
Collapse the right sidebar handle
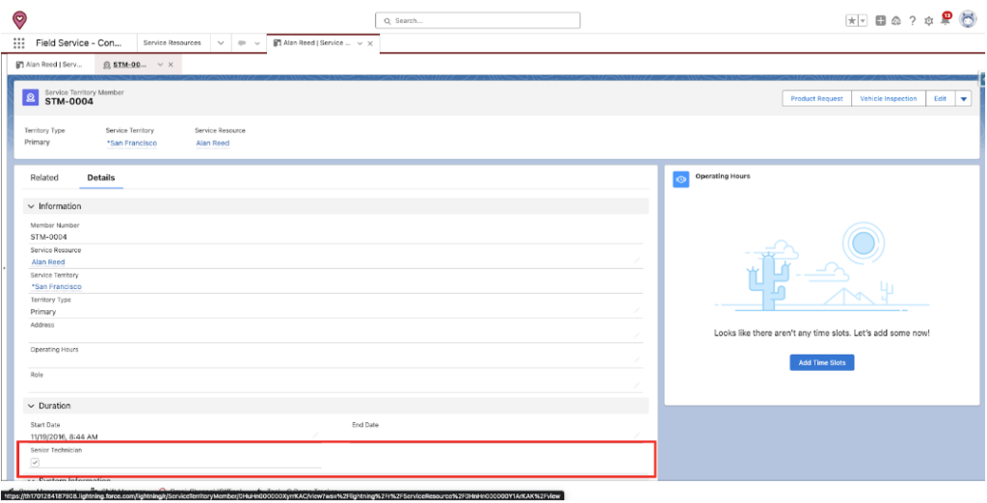tap(983, 79)
